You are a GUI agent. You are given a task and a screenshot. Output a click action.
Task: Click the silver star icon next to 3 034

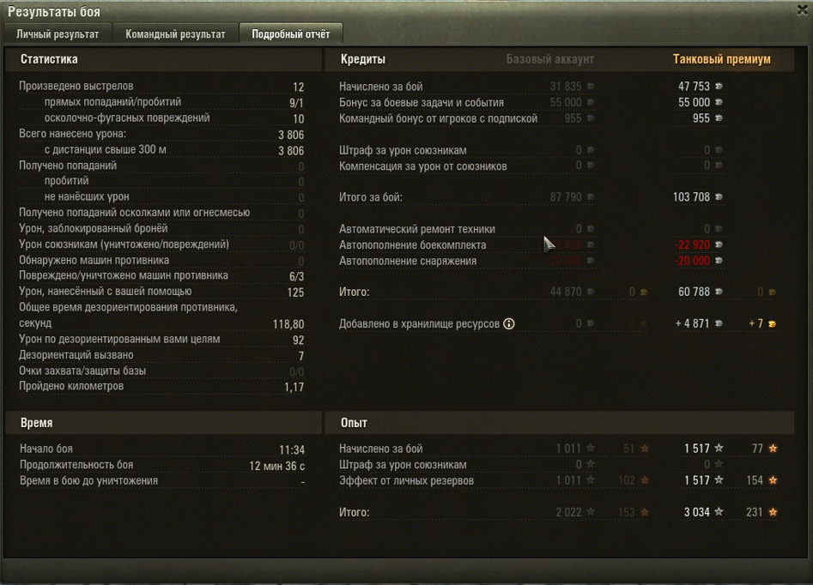pos(719,512)
